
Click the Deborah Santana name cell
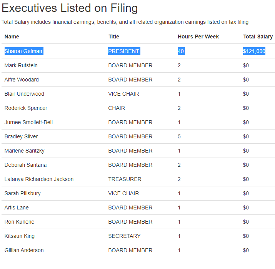tap(26, 165)
